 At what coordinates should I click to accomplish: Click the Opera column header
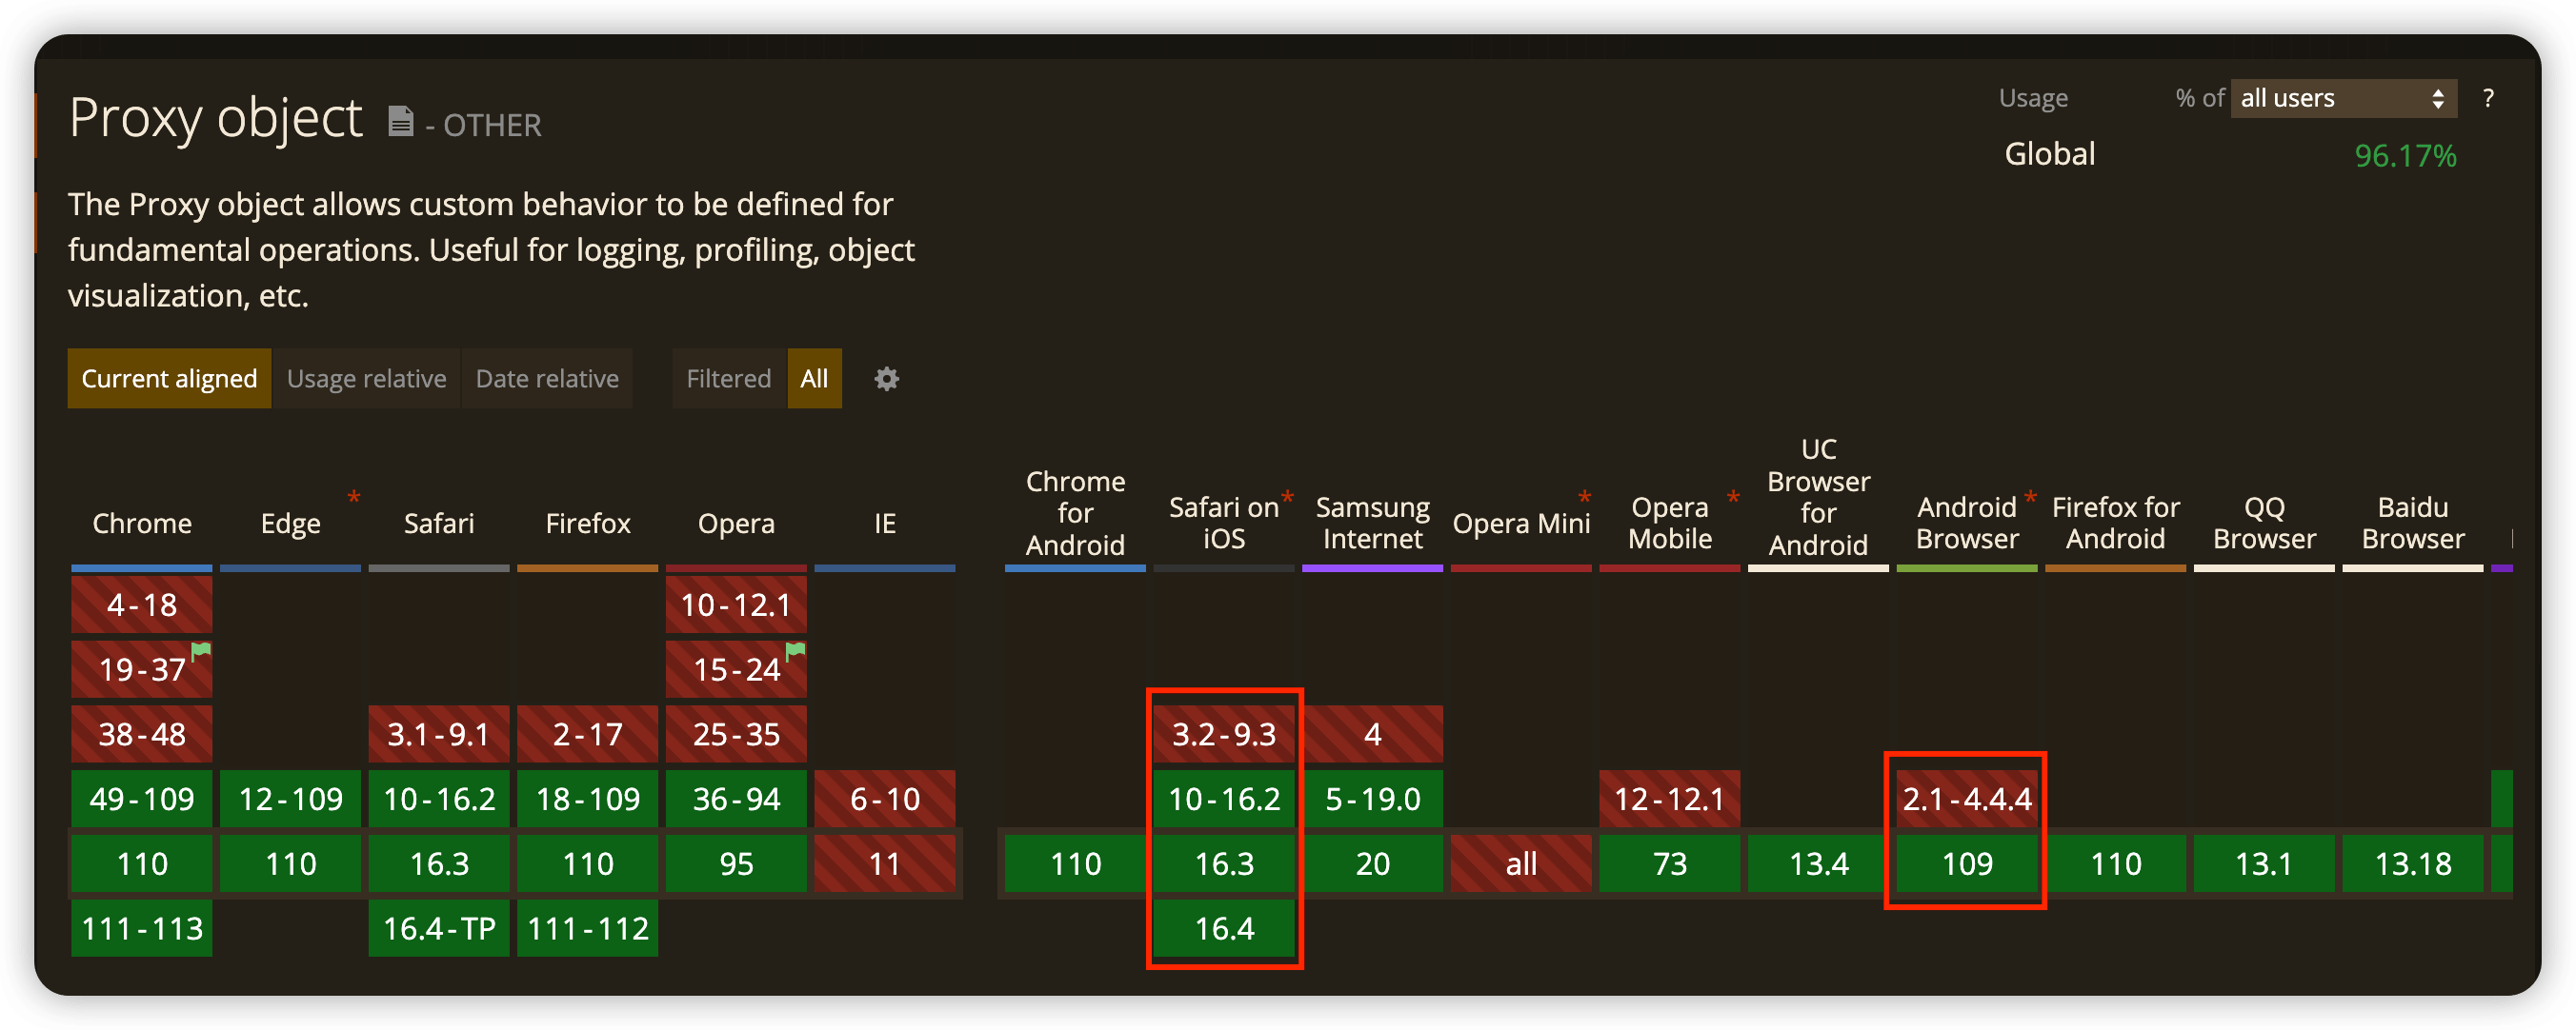click(736, 523)
